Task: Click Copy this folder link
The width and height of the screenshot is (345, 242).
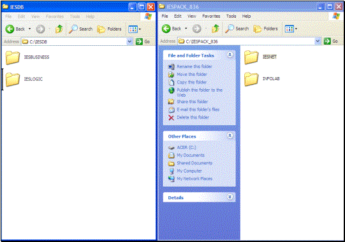Action: click(x=192, y=82)
